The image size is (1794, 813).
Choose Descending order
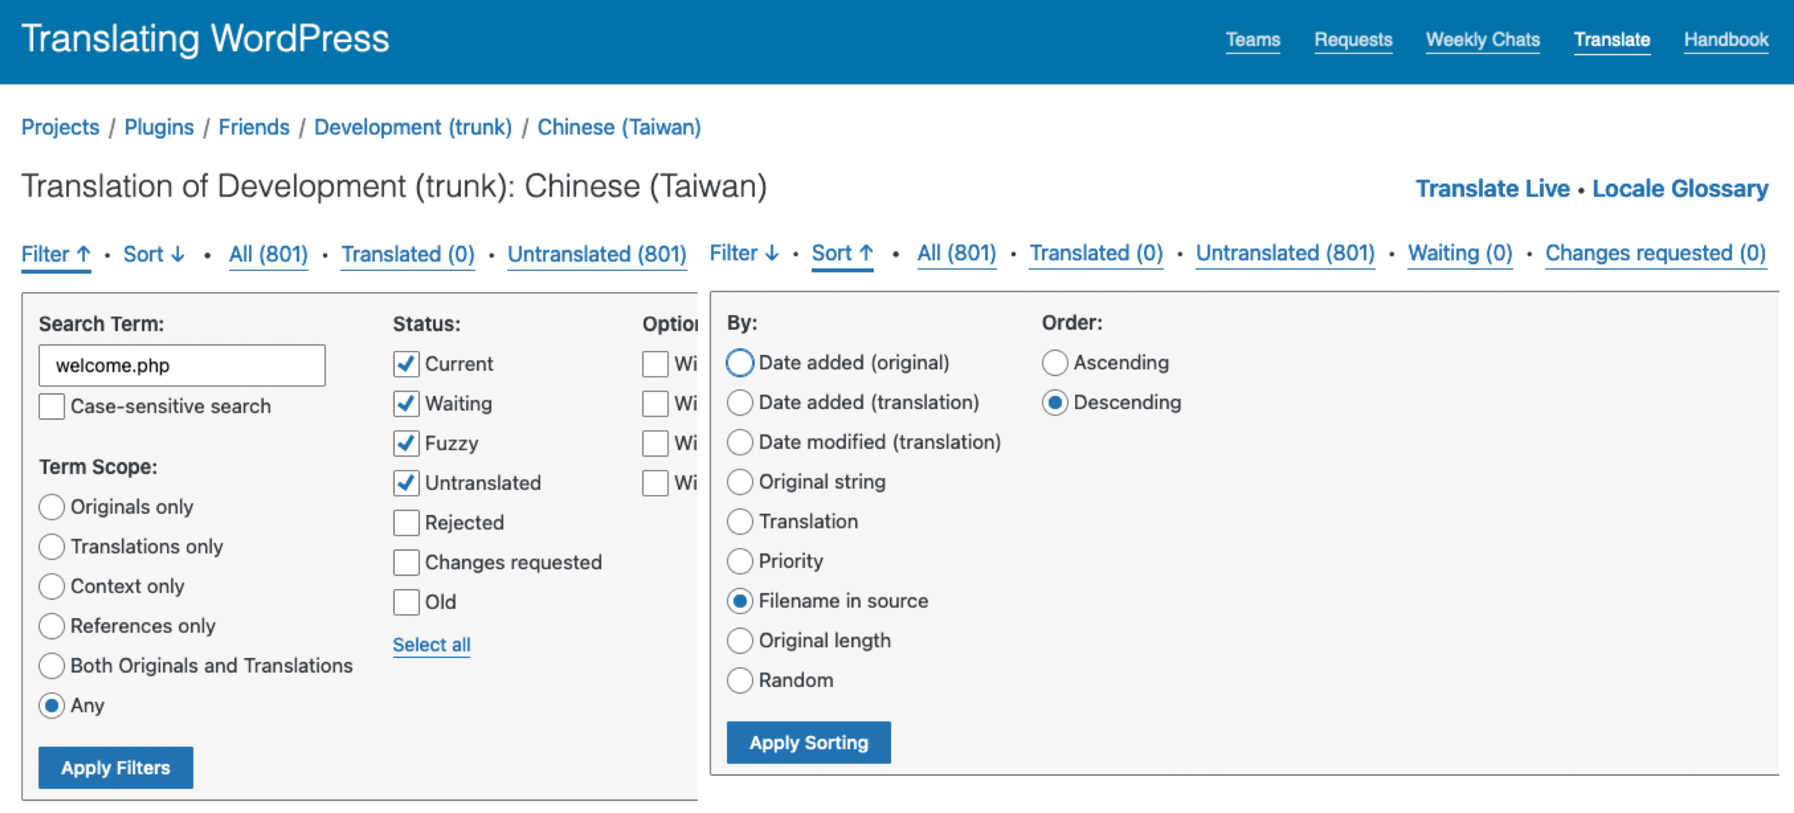tap(1055, 402)
